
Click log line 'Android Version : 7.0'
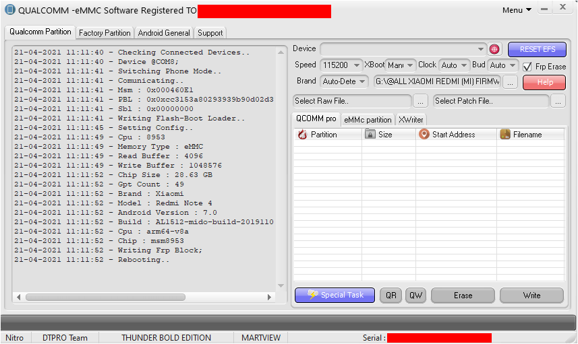tap(116, 213)
